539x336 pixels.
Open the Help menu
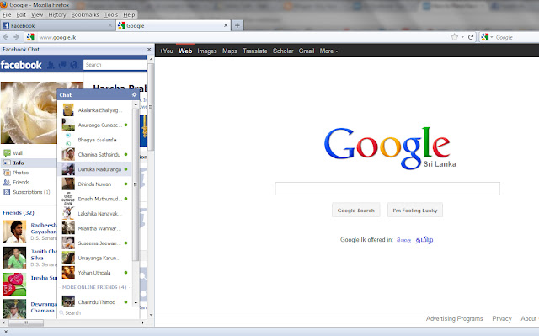(x=129, y=15)
